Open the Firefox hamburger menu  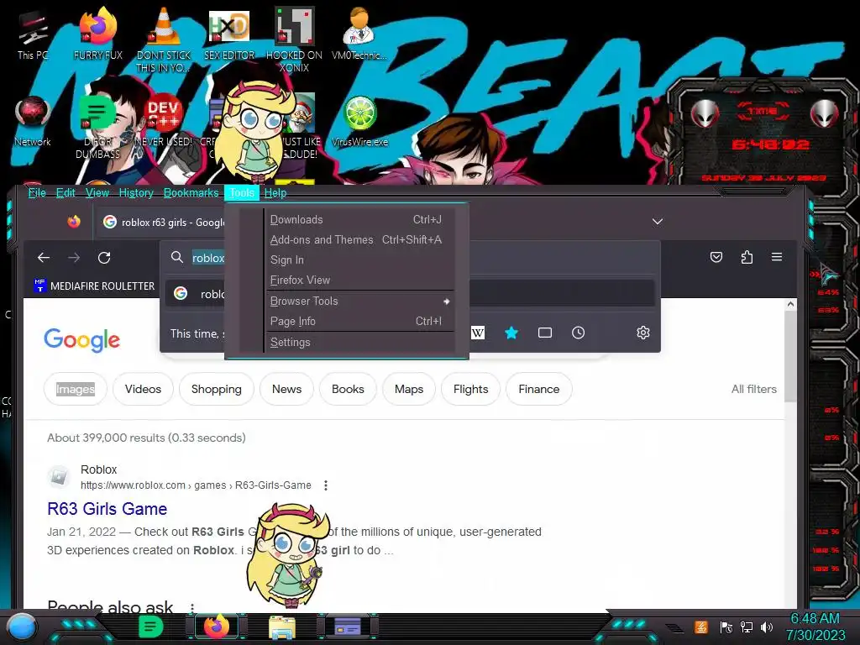tap(777, 257)
